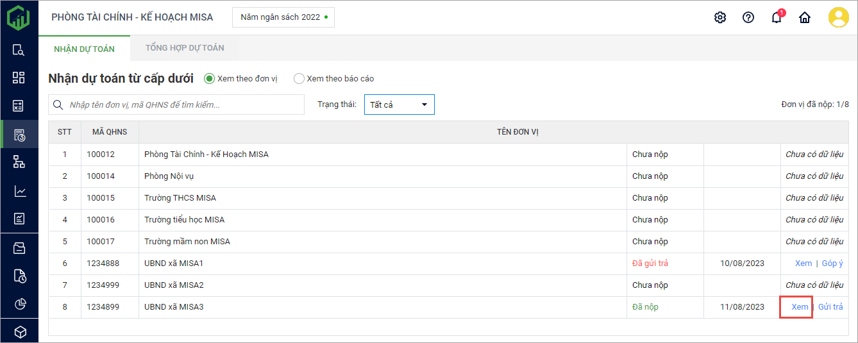Open the notifications bell

click(x=777, y=17)
